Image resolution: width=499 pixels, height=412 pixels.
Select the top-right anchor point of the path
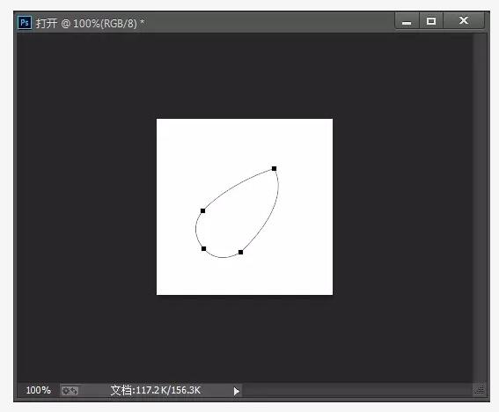pos(274,168)
